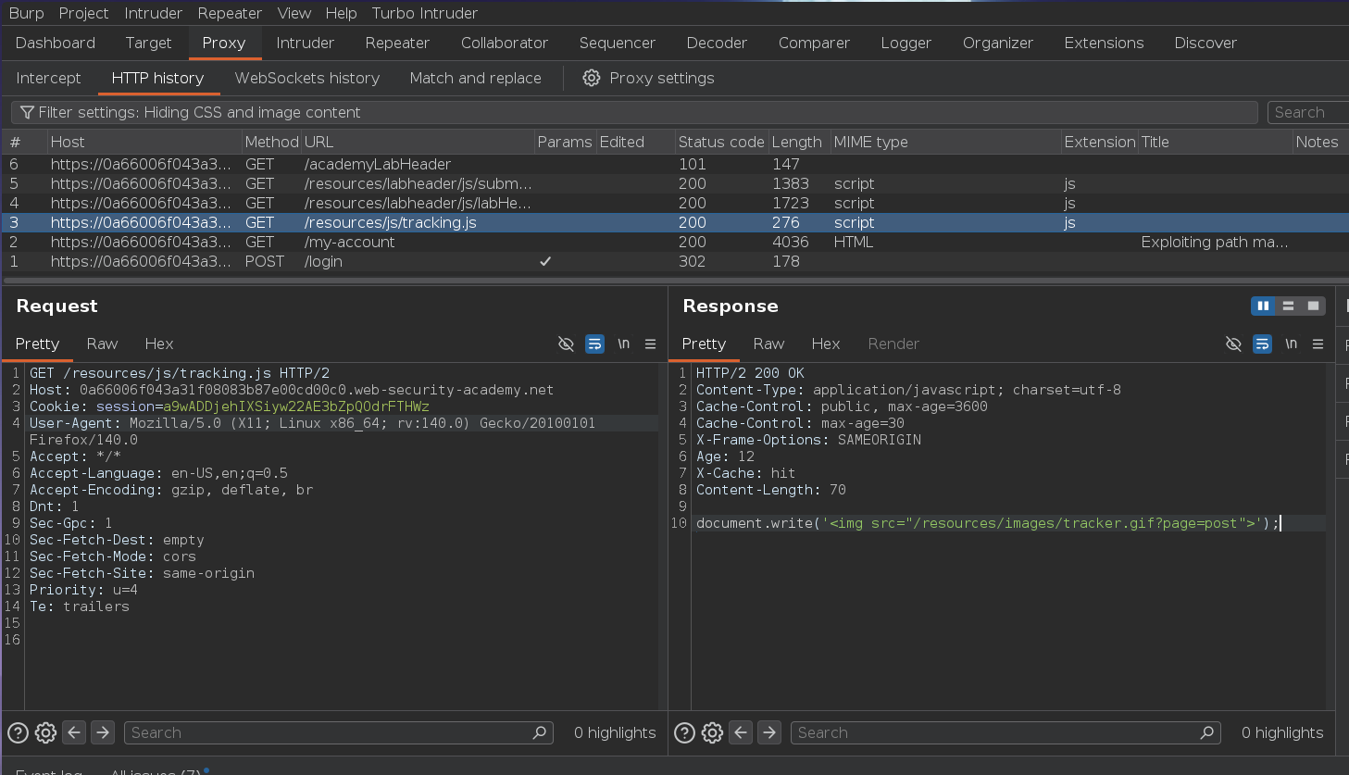
Task: Switch to WebSockets history sub-tab
Action: (307, 78)
